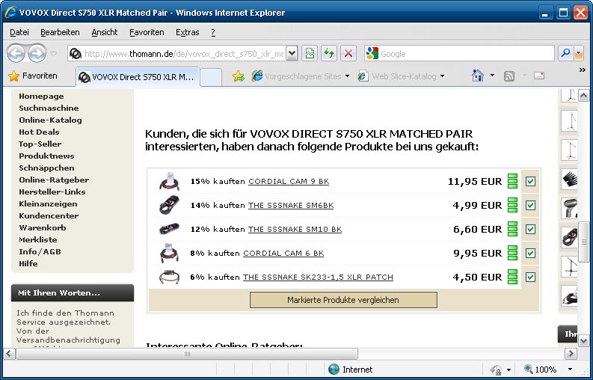Open the CORDIAL CAM 6 BK link
This screenshot has height=380, width=593.
[x=283, y=253]
